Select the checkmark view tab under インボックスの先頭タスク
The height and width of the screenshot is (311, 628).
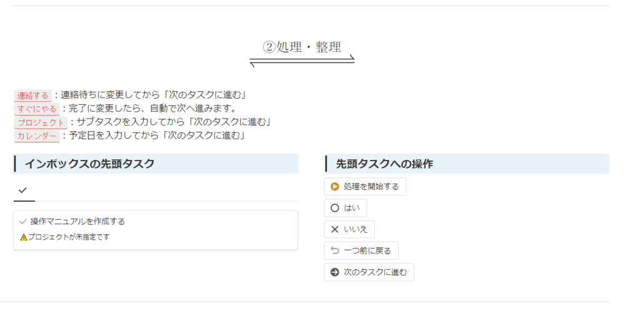click(x=22, y=190)
